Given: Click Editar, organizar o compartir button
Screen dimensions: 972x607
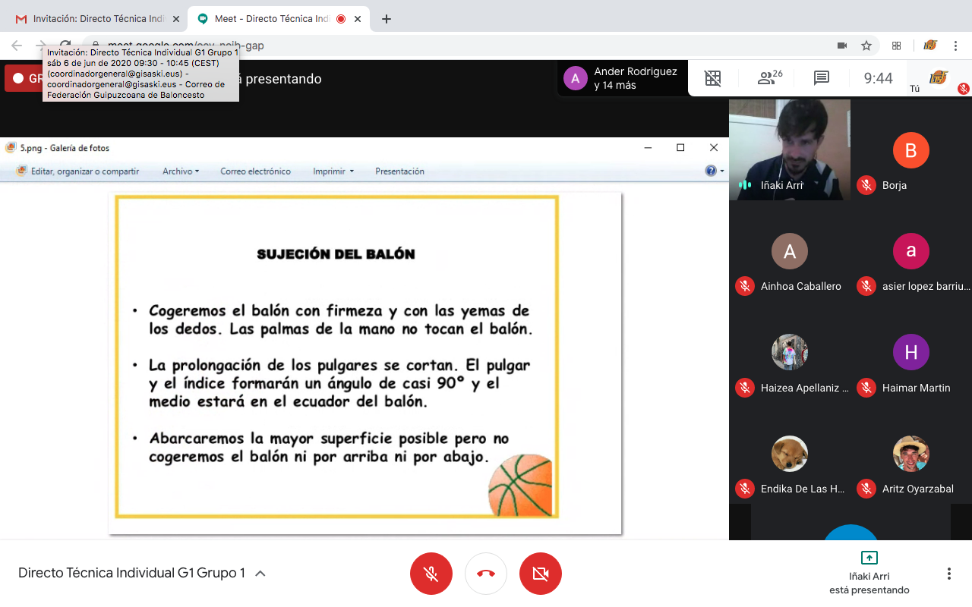Looking at the screenshot, I should 78,171.
